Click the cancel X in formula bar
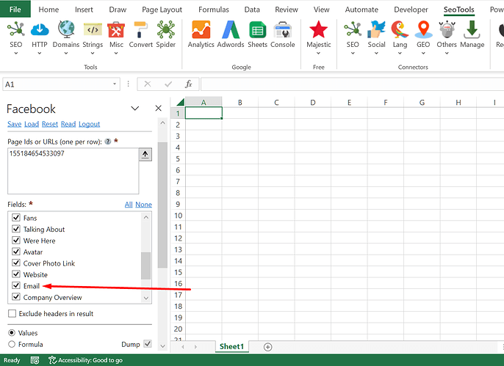Viewport: 504px width, 366px height. point(148,84)
